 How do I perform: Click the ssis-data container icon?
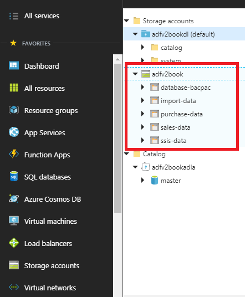(155, 140)
